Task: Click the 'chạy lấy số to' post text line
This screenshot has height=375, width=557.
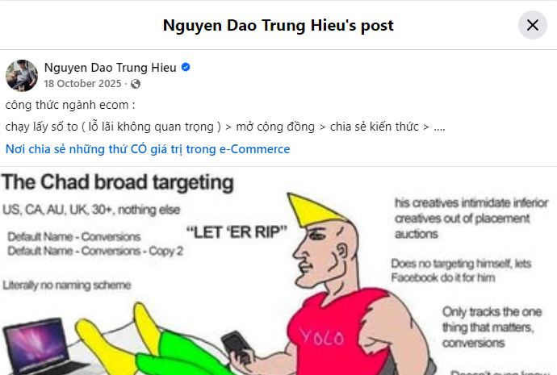Action: pyautogui.click(x=225, y=127)
